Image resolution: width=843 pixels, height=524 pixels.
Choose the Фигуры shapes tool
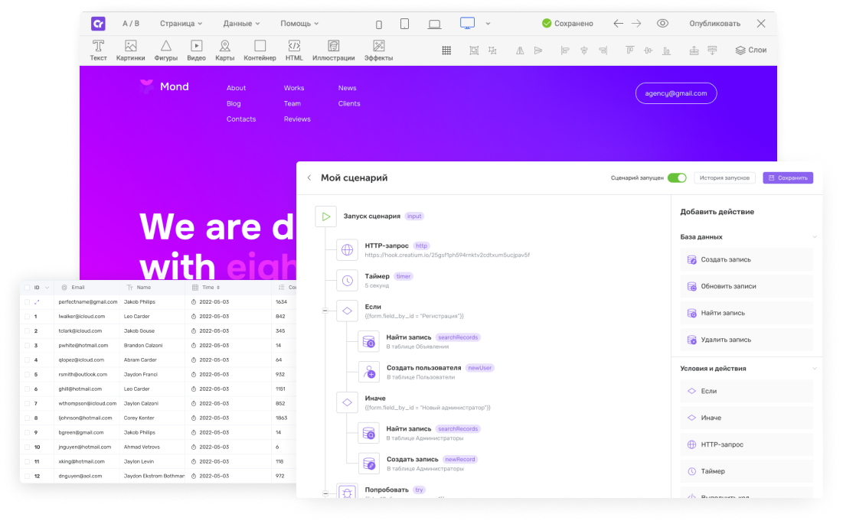tap(165, 50)
